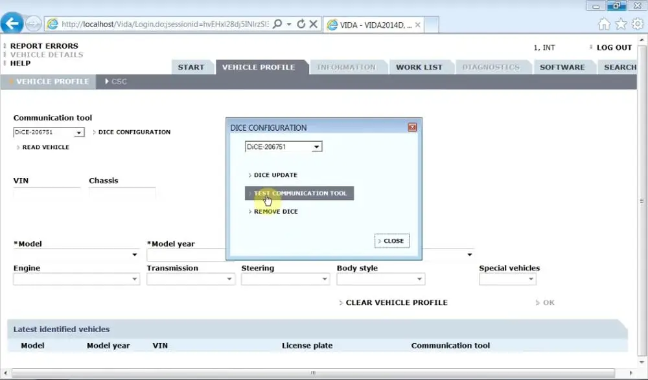Open the Model dropdown
This screenshot has width=648, height=380.
(x=76, y=254)
